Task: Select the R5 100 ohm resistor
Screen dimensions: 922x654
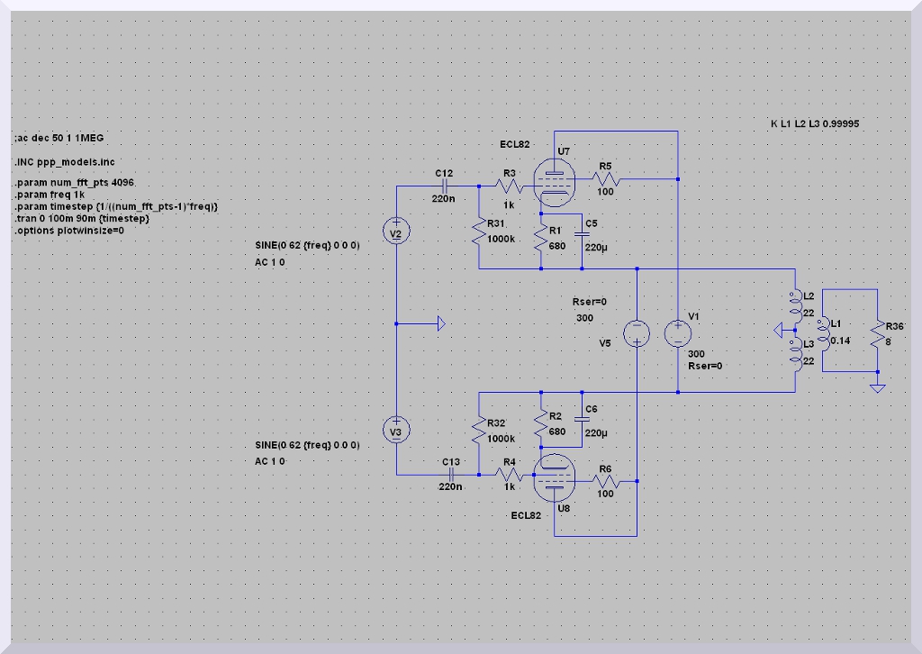Action: tap(605, 179)
